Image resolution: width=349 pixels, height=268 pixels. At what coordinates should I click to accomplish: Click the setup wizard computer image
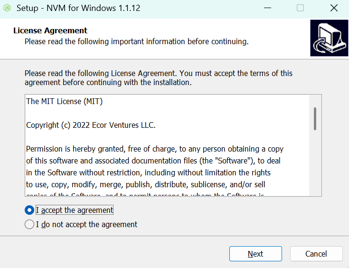point(329,38)
